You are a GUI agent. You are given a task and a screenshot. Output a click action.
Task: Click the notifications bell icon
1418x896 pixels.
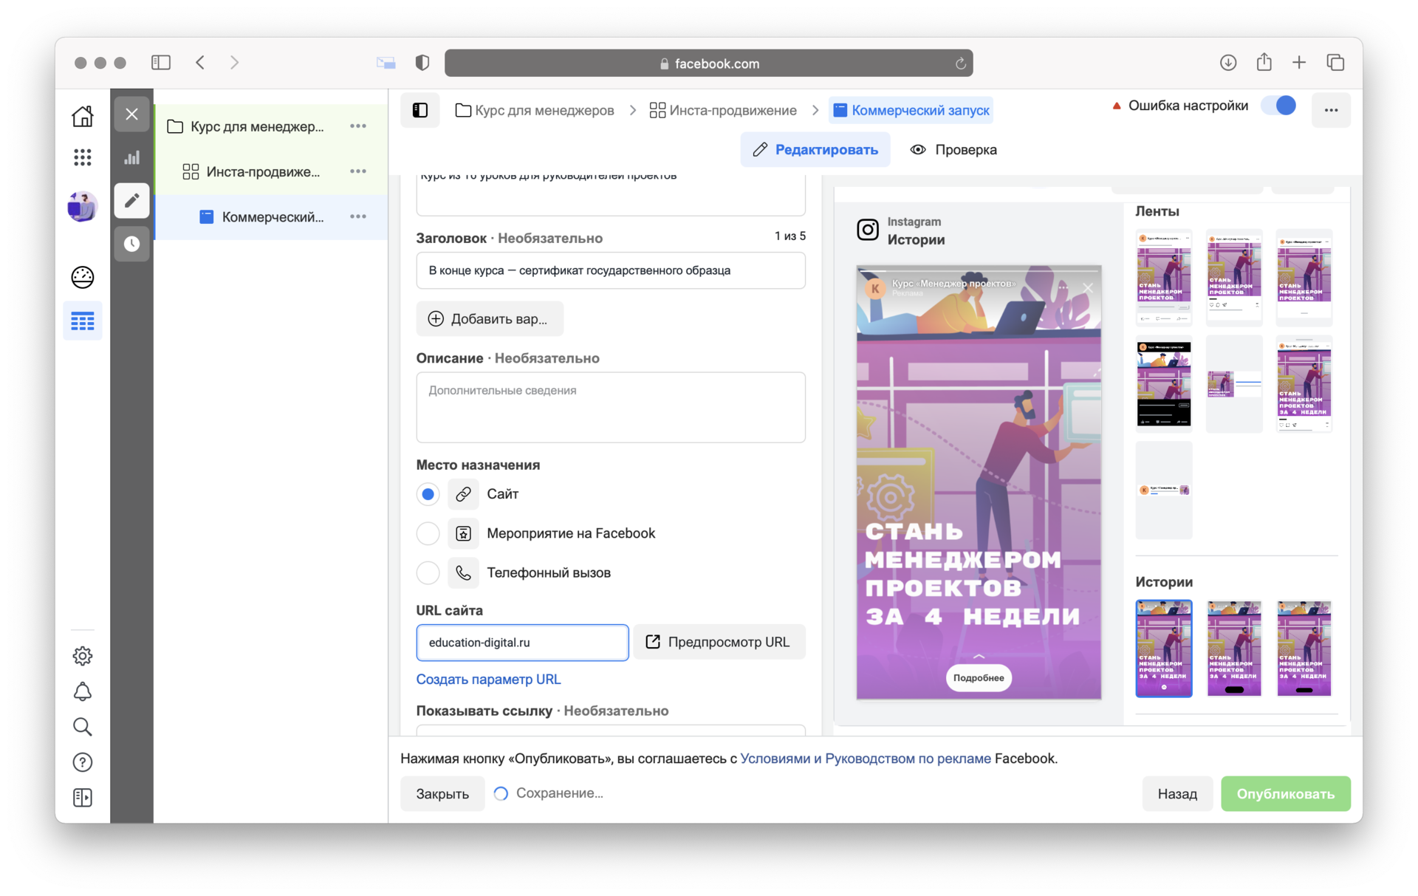point(82,691)
